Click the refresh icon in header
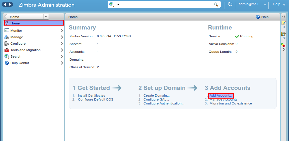 230,4
